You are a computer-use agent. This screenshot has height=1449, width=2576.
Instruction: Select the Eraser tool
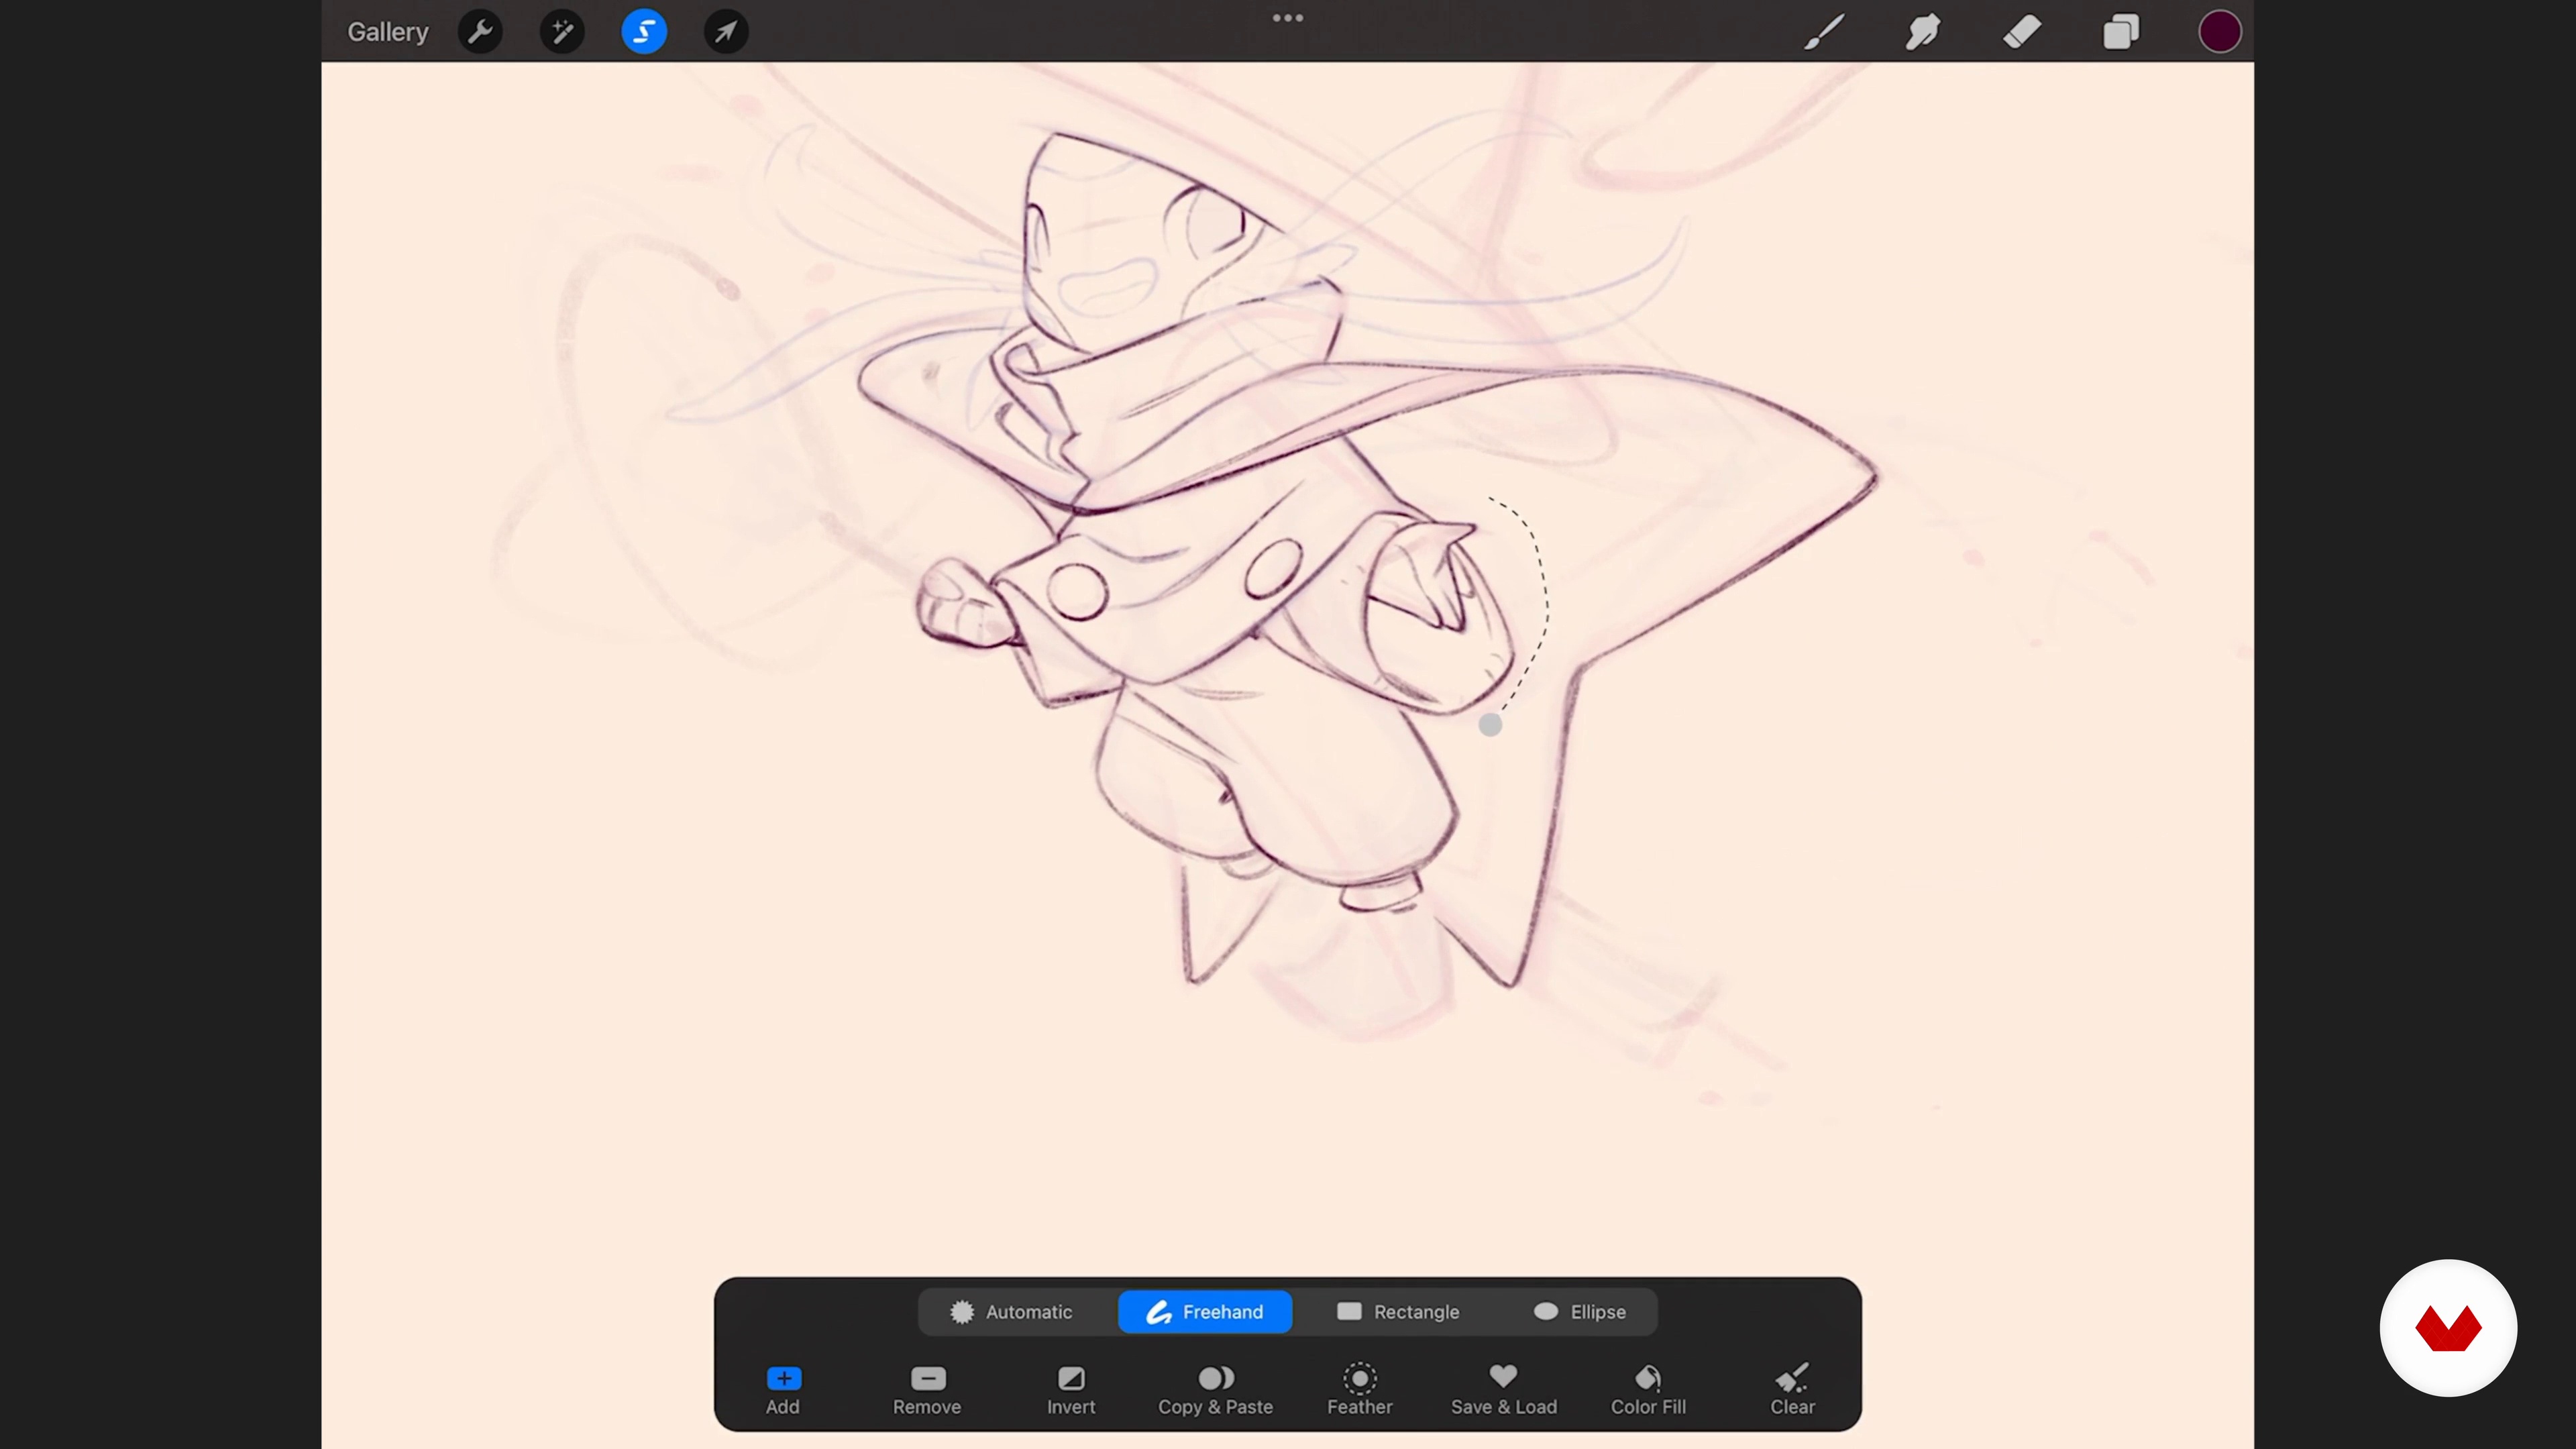click(x=2022, y=32)
